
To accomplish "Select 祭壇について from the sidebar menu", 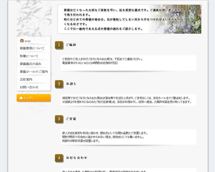I will 29,56.
